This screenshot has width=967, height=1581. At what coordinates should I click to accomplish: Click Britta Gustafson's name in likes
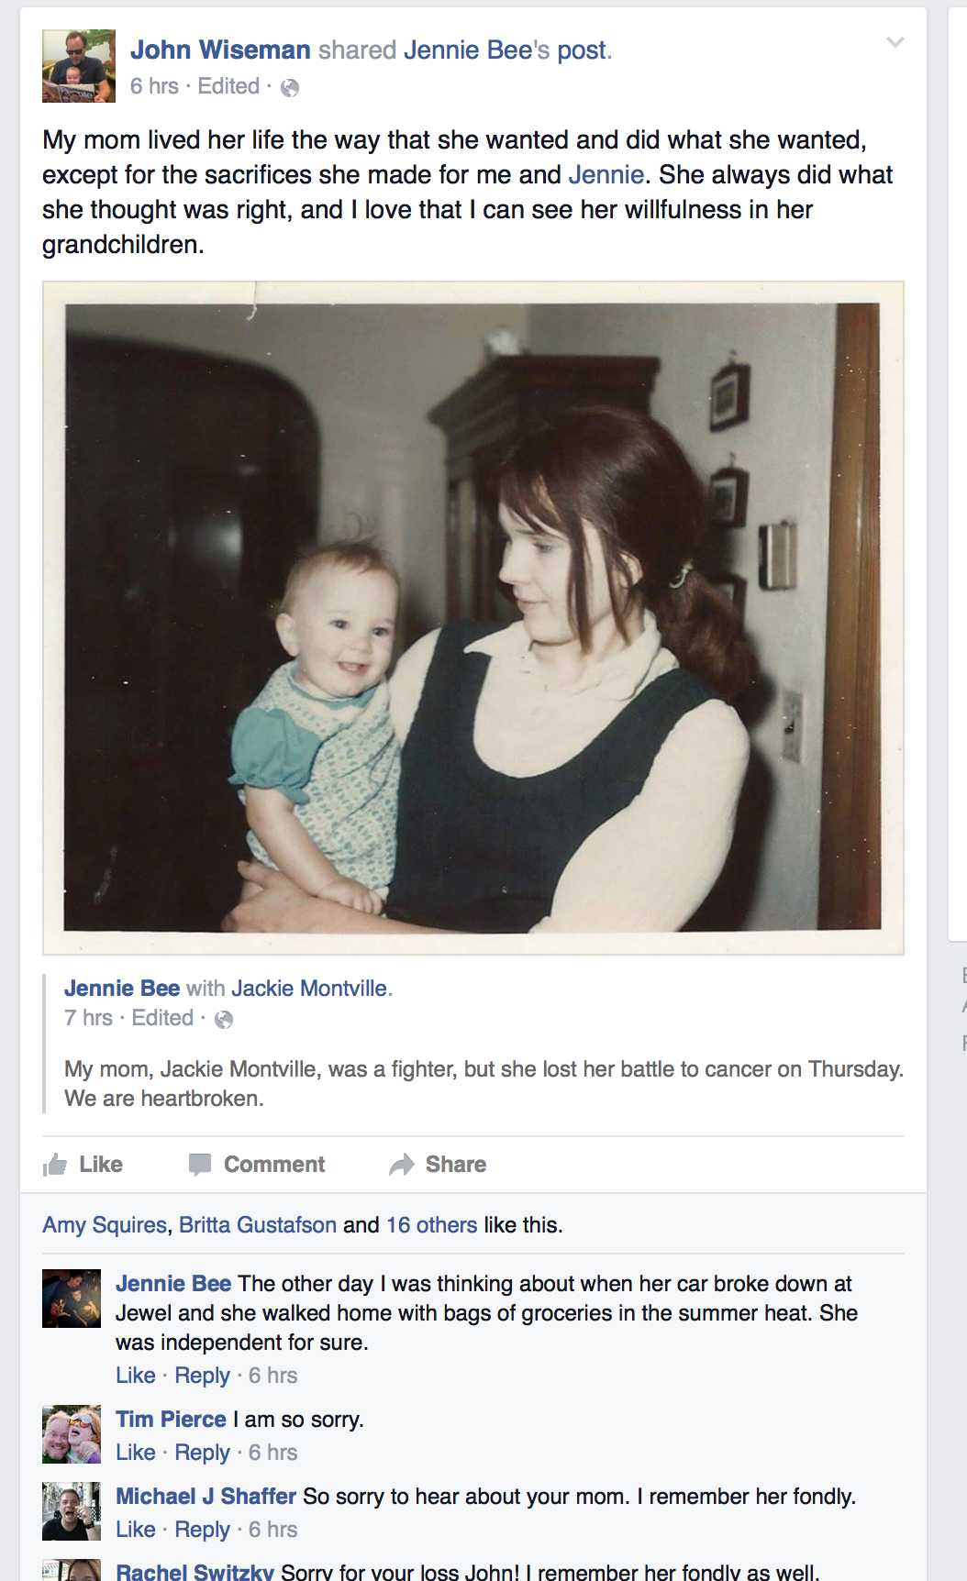[258, 1225]
